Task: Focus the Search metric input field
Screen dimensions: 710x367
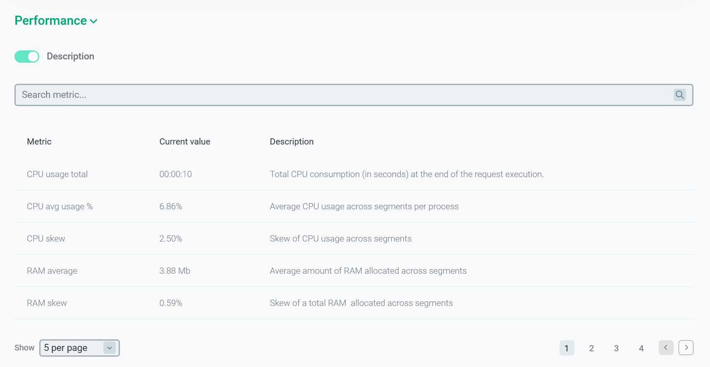Action: (354, 95)
